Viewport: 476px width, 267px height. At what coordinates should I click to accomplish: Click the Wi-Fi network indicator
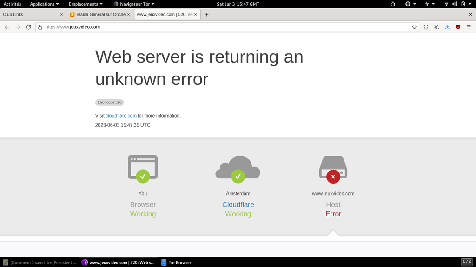point(446,4)
